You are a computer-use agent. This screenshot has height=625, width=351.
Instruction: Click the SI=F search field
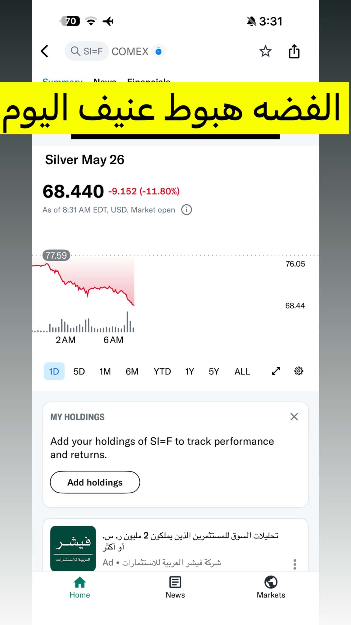pos(87,51)
